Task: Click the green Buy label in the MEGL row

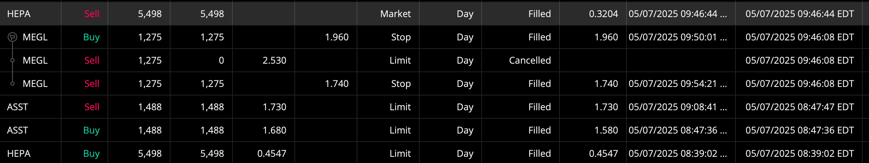Action: tap(91, 37)
